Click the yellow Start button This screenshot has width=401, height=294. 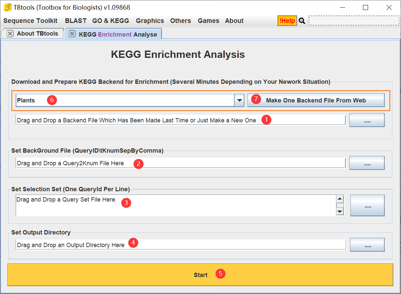200,275
